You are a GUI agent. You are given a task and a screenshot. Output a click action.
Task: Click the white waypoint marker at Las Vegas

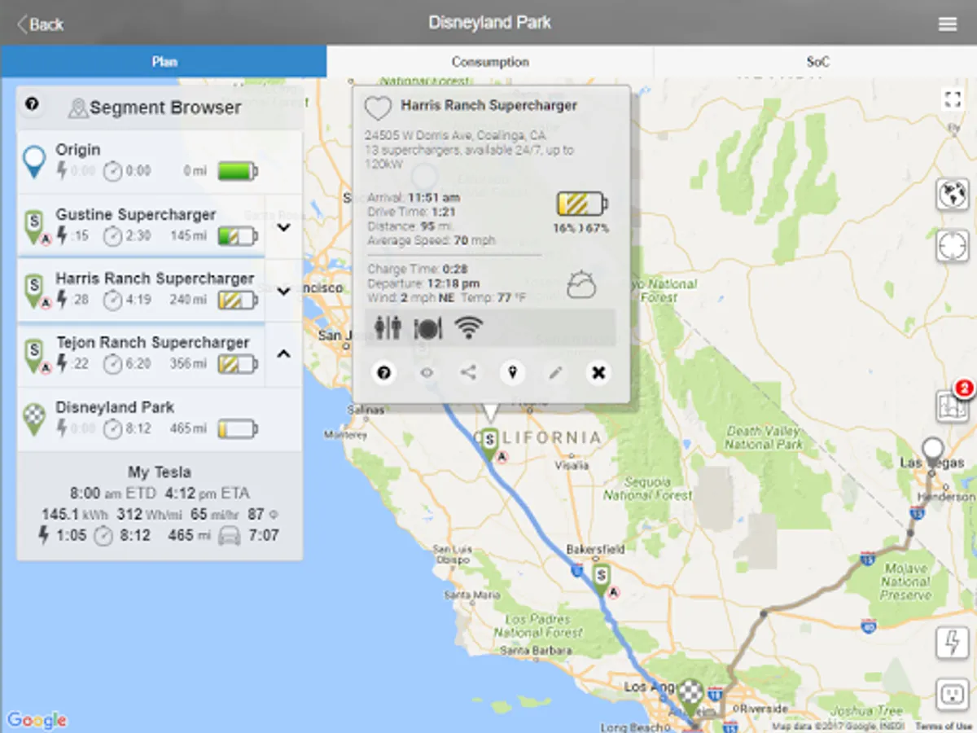(x=933, y=452)
